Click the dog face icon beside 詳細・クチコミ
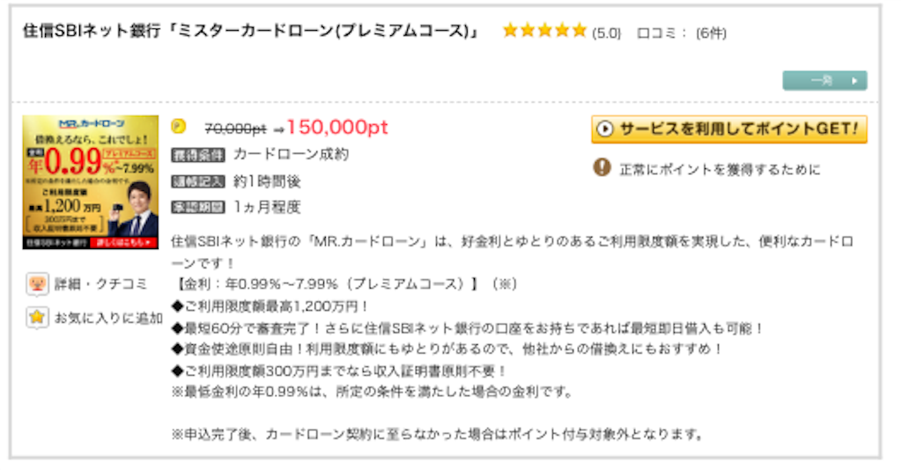 coord(37,283)
